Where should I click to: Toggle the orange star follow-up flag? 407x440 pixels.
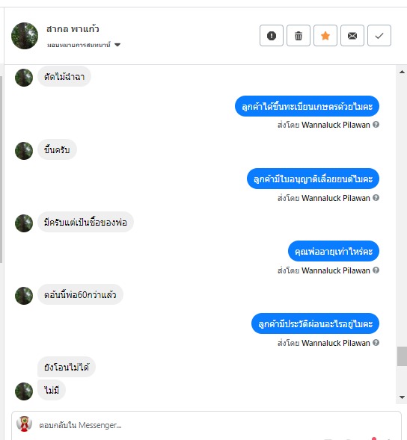click(x=325, y=35)
